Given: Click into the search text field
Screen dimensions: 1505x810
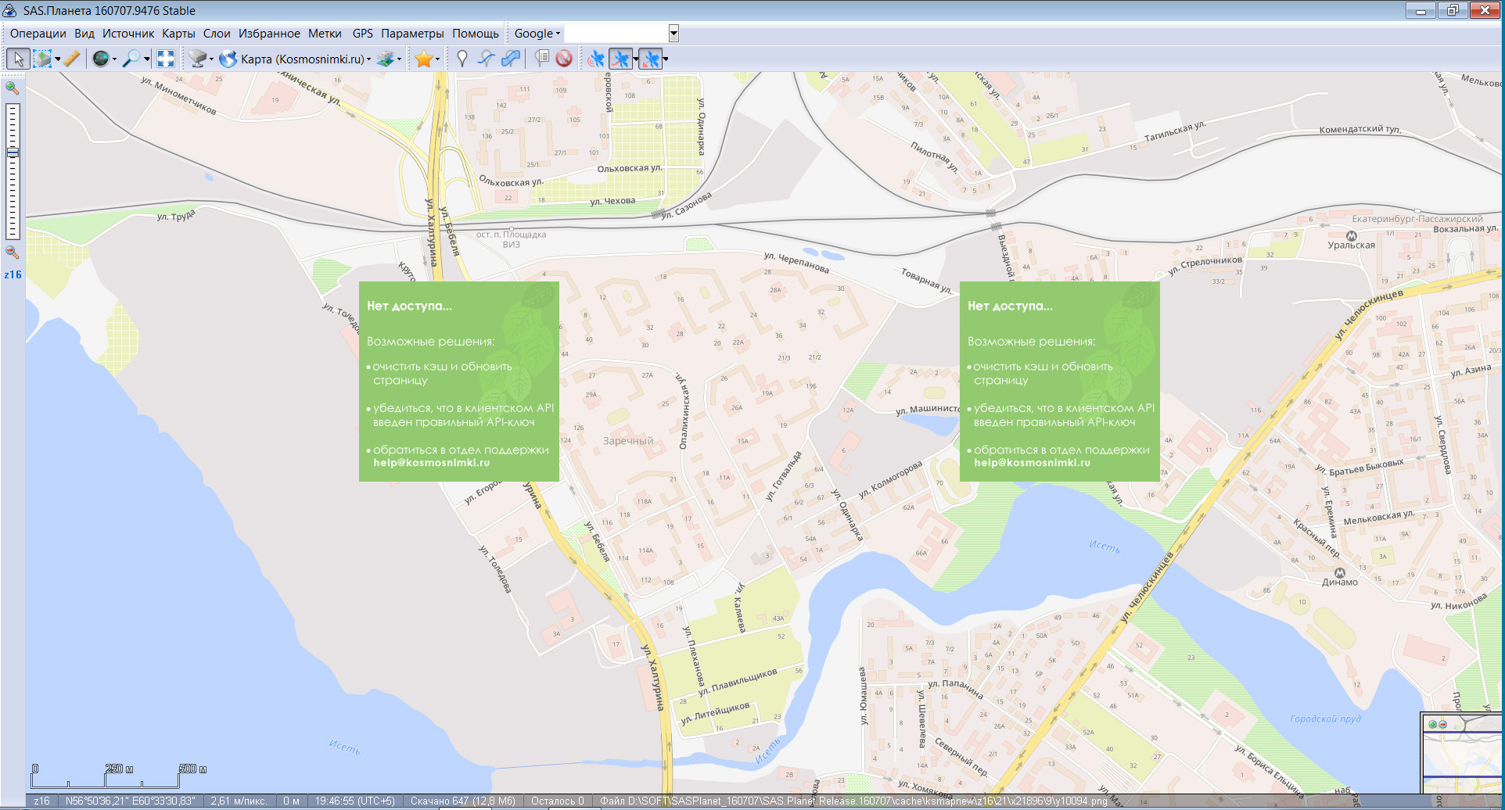Looking at the screenshot, I should pyautogui.click(x=616, y=34).
